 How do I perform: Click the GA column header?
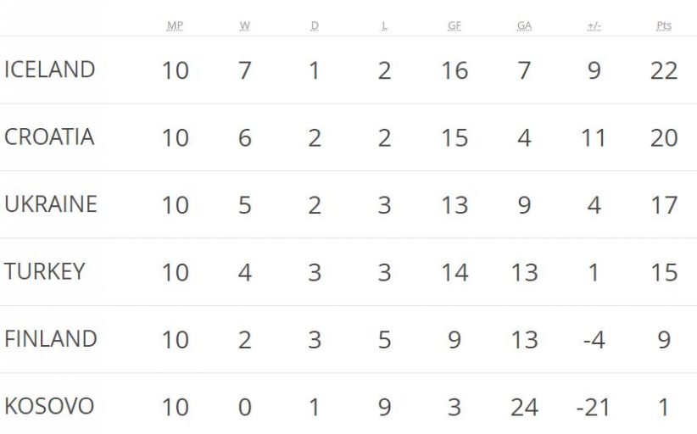coord(524,26)
